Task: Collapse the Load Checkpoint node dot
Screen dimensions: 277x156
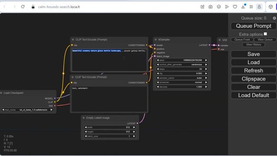Action: [x=1, y=93]
